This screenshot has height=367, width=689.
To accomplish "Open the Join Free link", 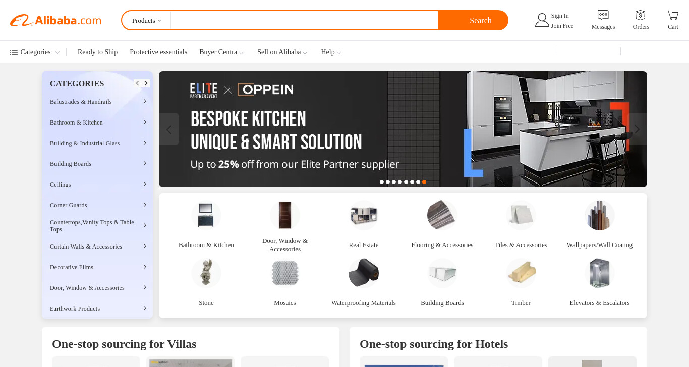I will click(562, 26).
